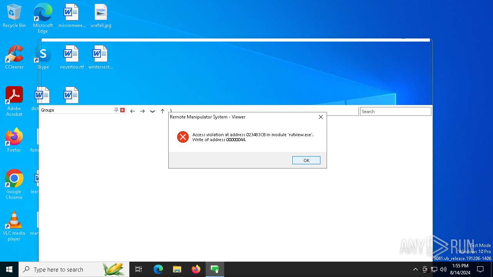Show hidden system tray icons
Image resolution: width=493 pixels, height=277 pixels.
click(x=415, y=269)
